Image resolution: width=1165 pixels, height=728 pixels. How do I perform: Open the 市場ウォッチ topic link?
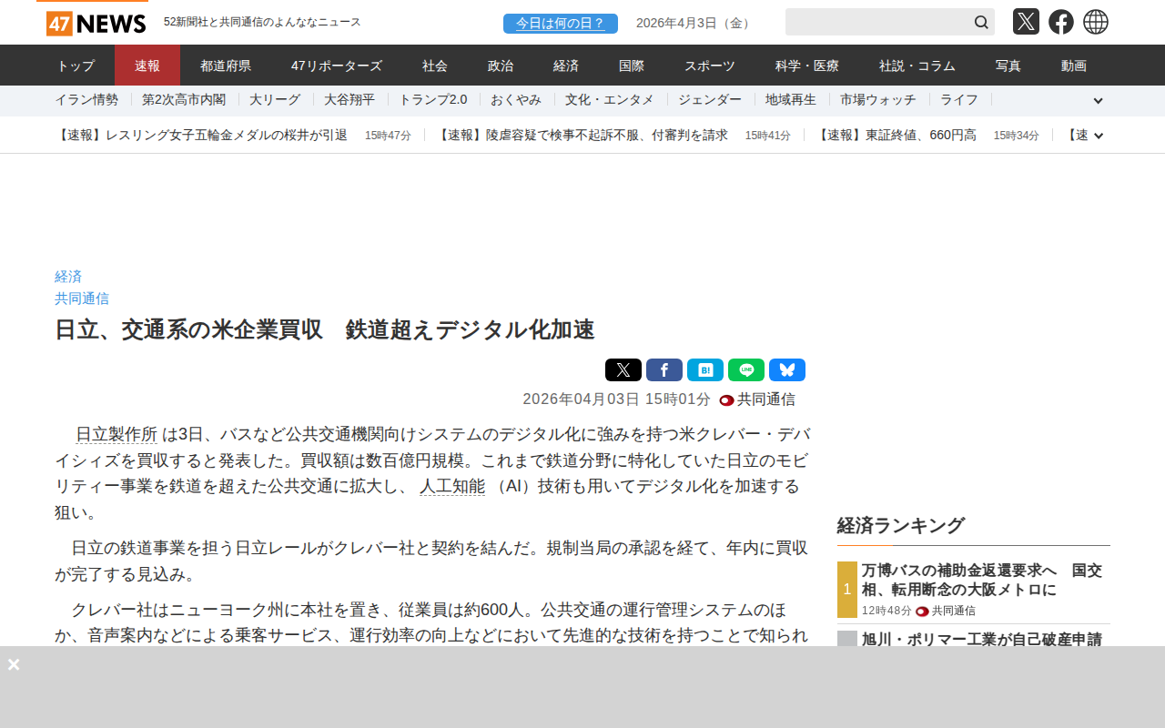878,100
